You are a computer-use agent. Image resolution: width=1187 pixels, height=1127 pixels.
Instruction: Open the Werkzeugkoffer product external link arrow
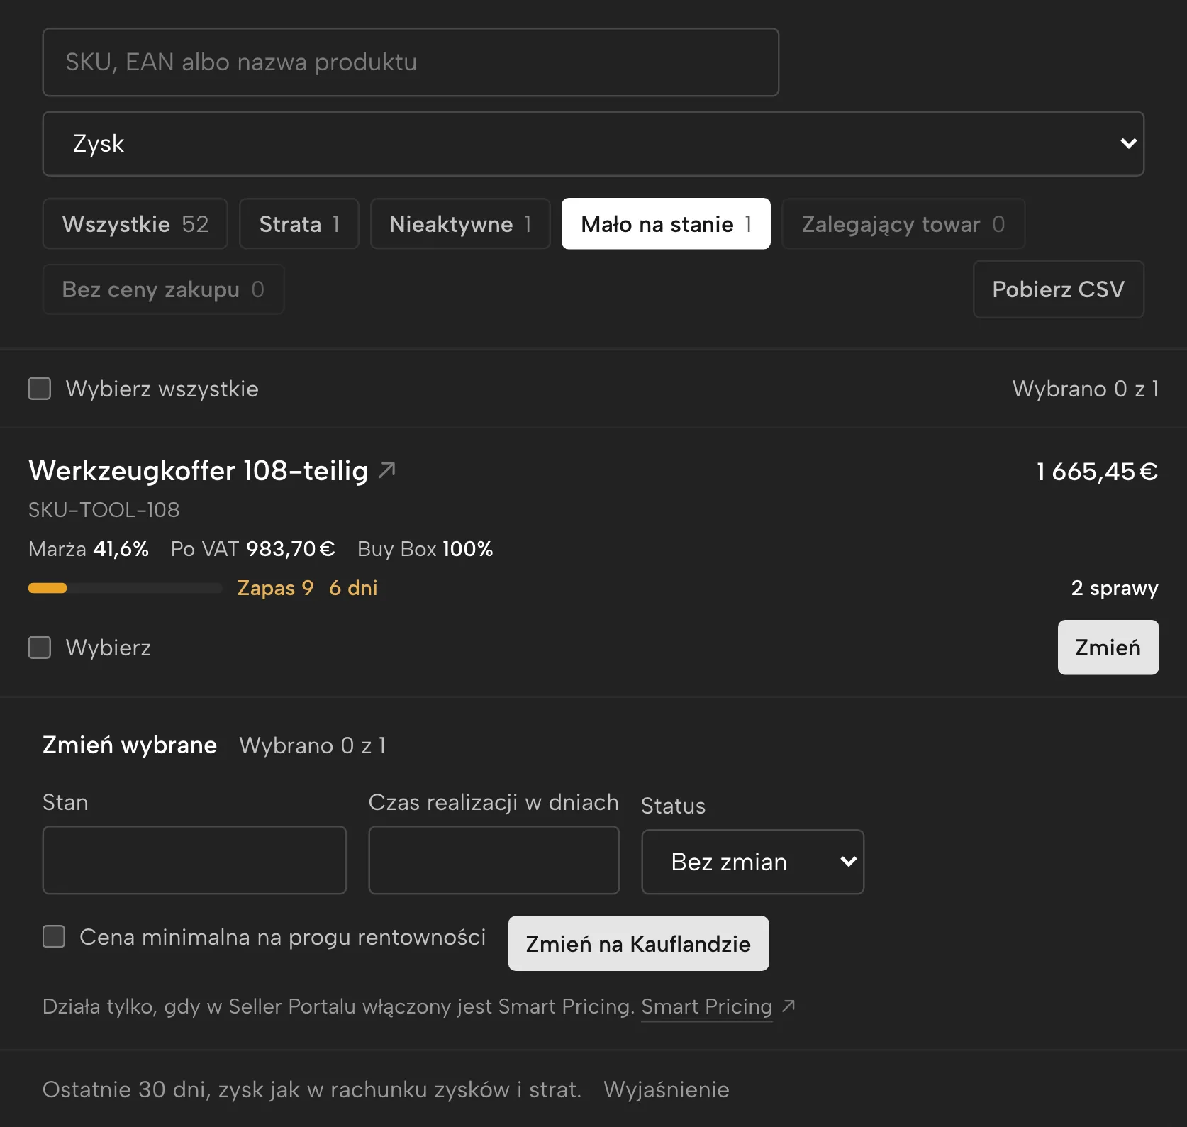tap(387, 470)
